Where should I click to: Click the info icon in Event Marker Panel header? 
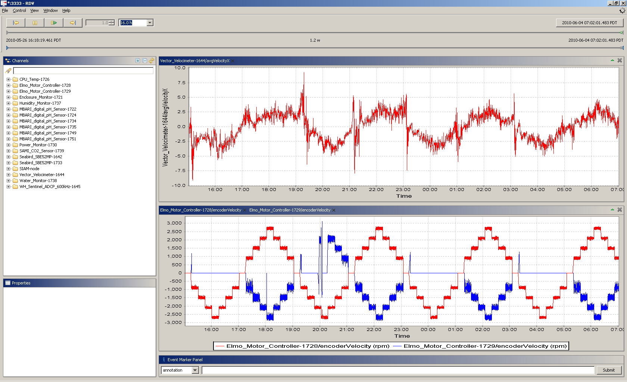pyautogui.click(x=164, y=360)
